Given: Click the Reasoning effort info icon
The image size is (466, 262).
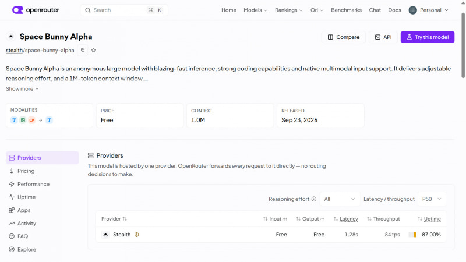Looking at the screenshot, I should pyautogui.click(x=314, y=199).
